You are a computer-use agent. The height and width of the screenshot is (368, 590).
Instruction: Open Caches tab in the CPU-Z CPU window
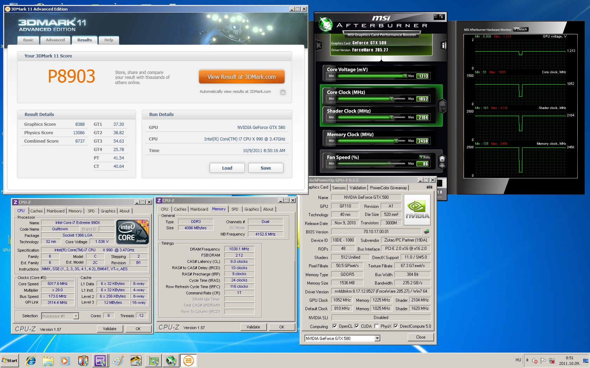[37, 211]
